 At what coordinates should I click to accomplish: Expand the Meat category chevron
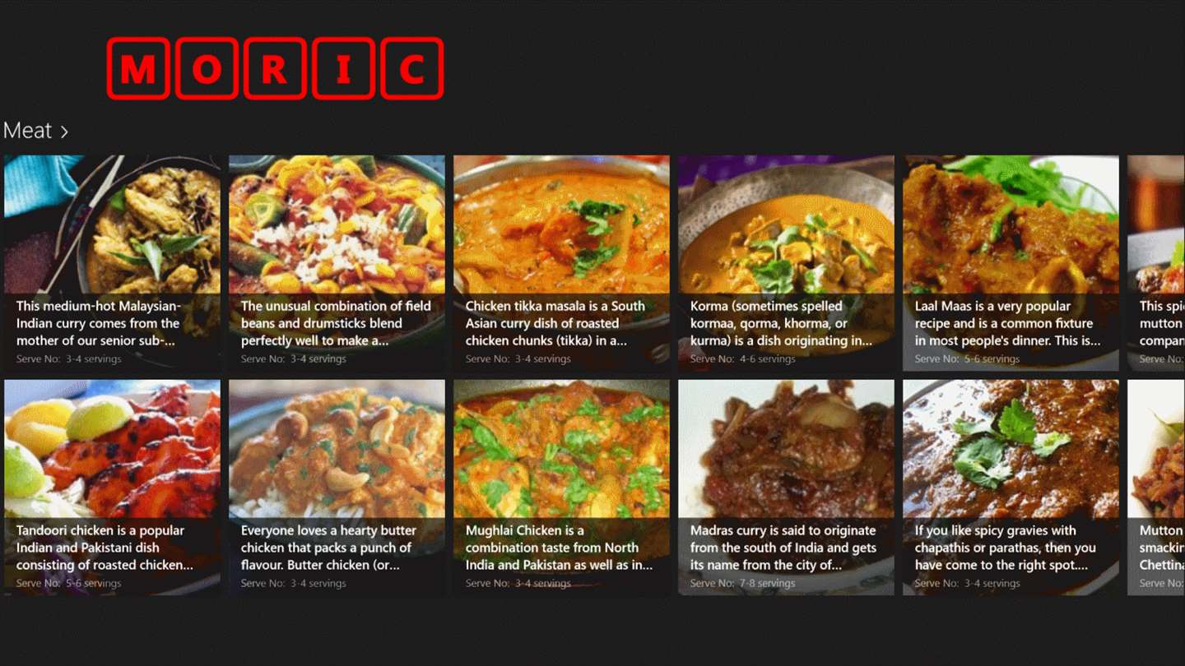tap(64, 132)
